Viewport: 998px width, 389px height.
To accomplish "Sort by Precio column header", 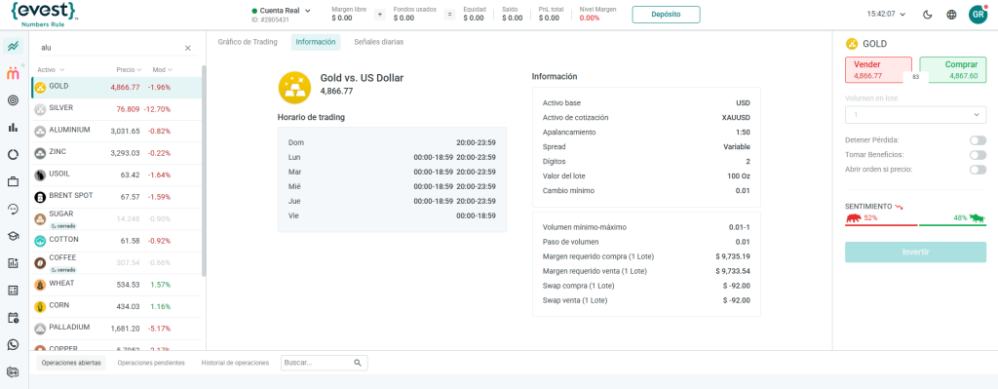I will (130, 70).
